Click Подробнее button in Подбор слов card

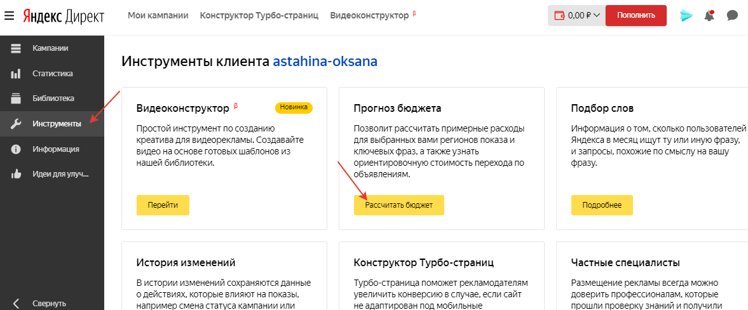point(602,205)
